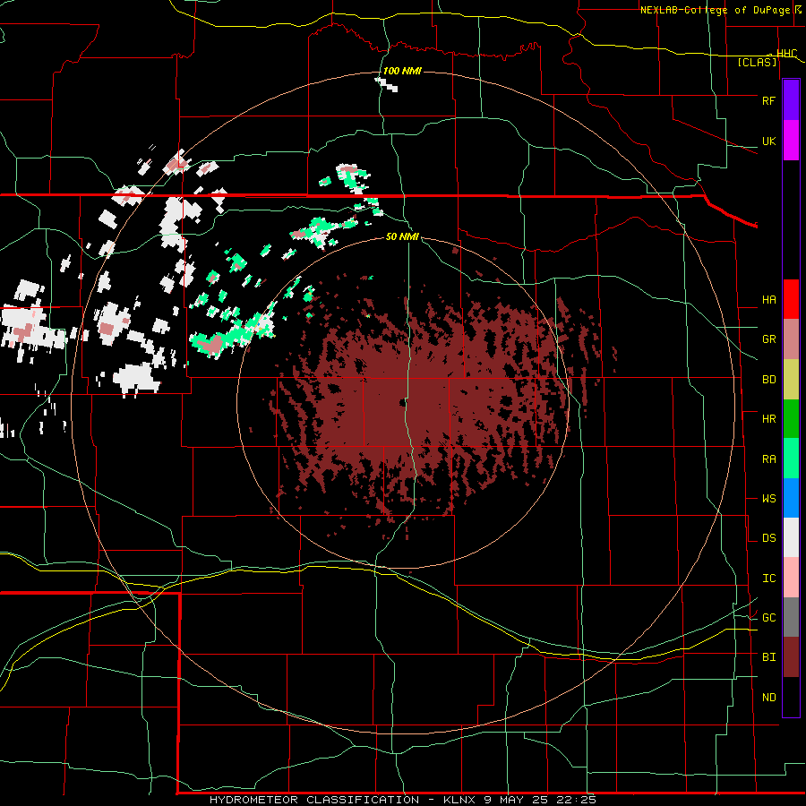Select the BD yellow legend color block
The width and height of the screenshot is (806, 806).
tap(791, 379)
